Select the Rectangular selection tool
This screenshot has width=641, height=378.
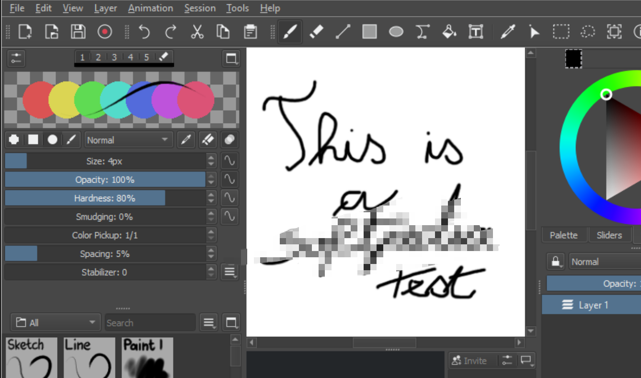tap(561, 32)
